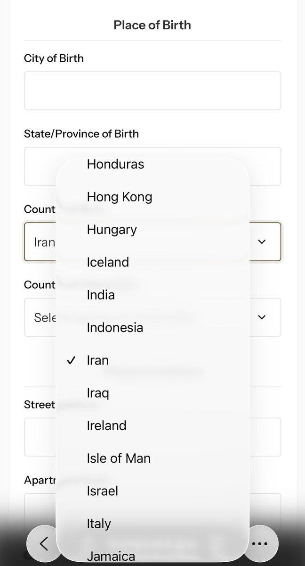
Task: Pick Indonesia from the list
Action: (x=114, y=327)
